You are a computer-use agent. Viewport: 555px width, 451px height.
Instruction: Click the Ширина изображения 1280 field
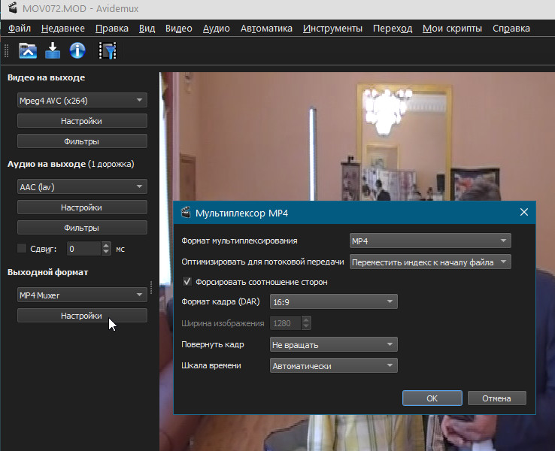(x=286, y=323)
